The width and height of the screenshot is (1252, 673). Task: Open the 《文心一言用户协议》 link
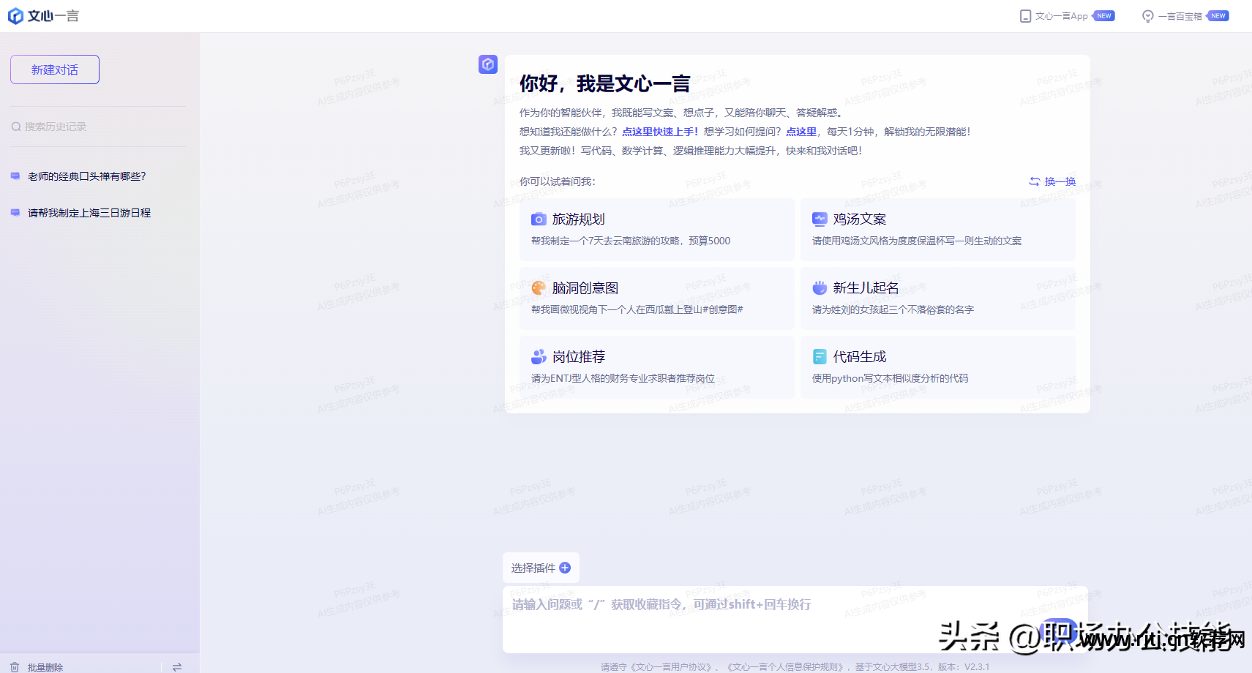pyautogui.click(x=671, y=667)
